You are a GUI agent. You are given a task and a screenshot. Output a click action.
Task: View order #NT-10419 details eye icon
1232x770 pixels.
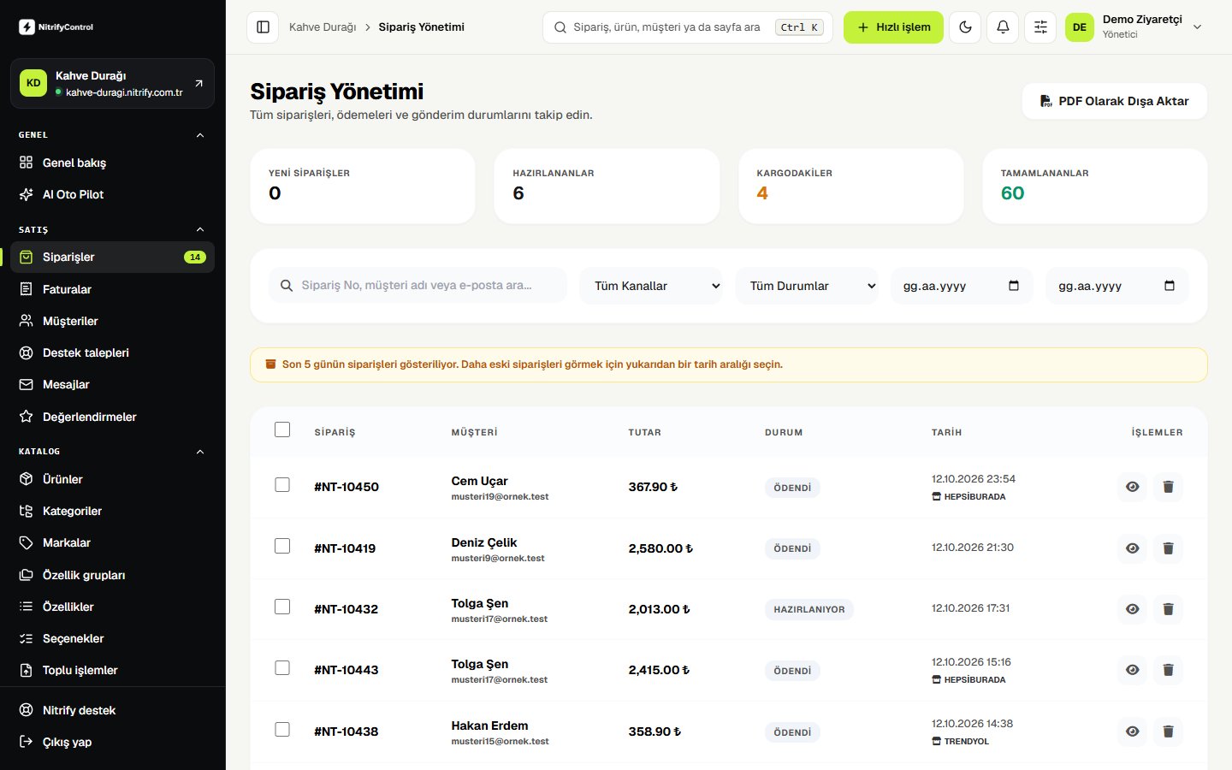pyautogui.click(x=1132, y=548)
